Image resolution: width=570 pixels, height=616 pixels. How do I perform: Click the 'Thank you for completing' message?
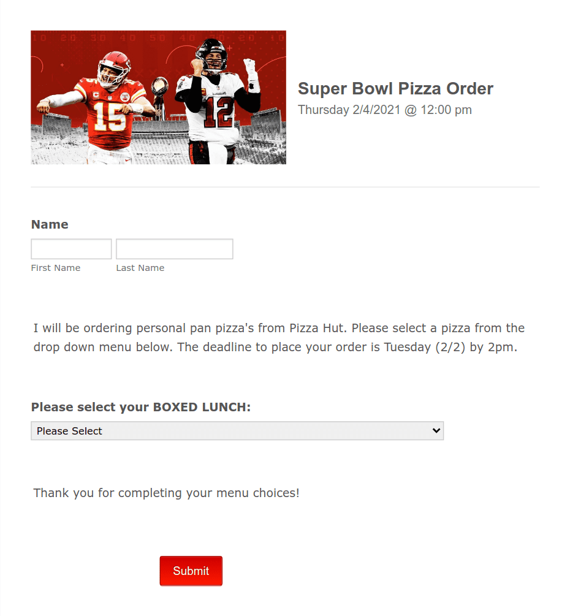[166, 493]
